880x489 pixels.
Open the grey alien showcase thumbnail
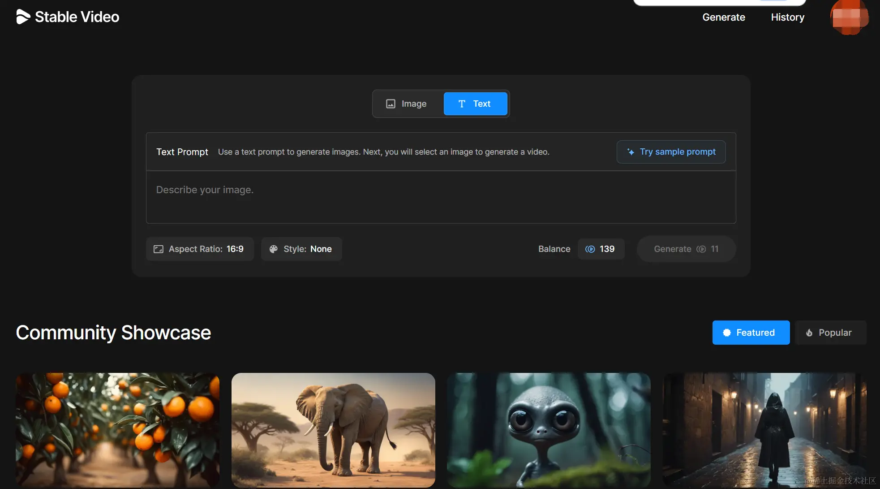549,430
